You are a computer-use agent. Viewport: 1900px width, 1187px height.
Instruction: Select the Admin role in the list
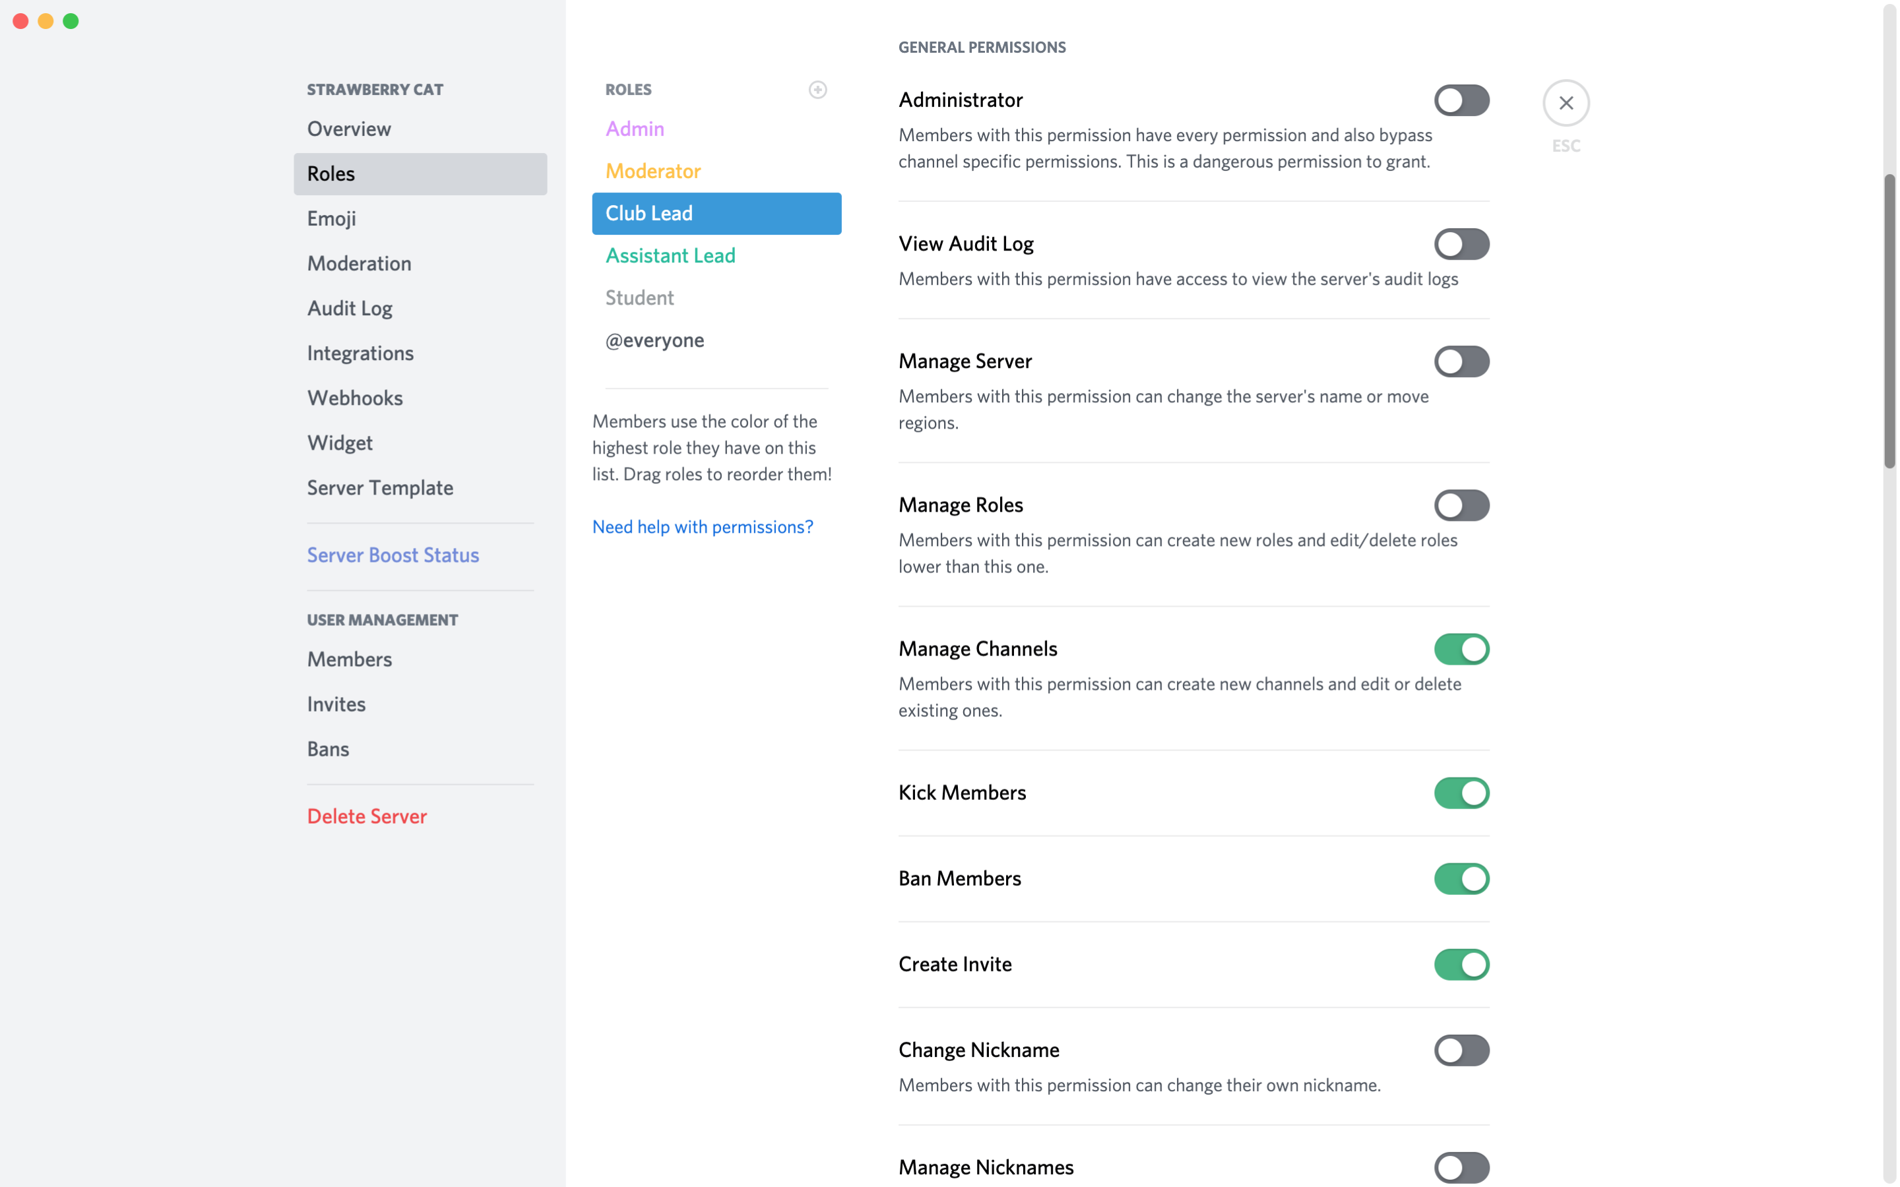[x=633, y=129]
